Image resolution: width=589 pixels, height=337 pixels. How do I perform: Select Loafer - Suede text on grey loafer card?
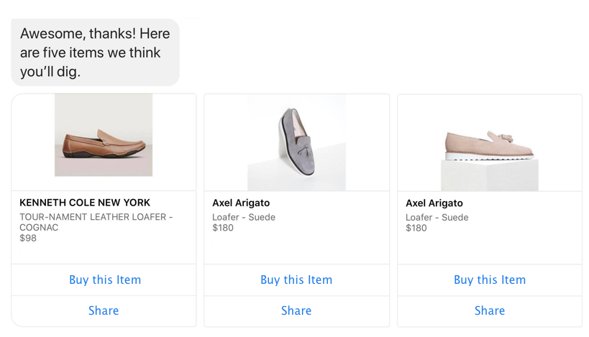[244, 217]
